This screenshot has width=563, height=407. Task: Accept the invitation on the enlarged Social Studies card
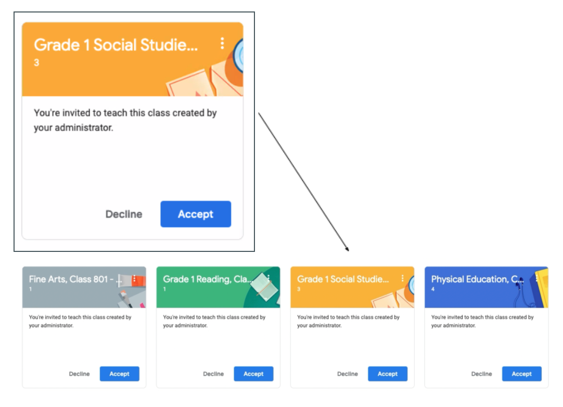(195, 214)
